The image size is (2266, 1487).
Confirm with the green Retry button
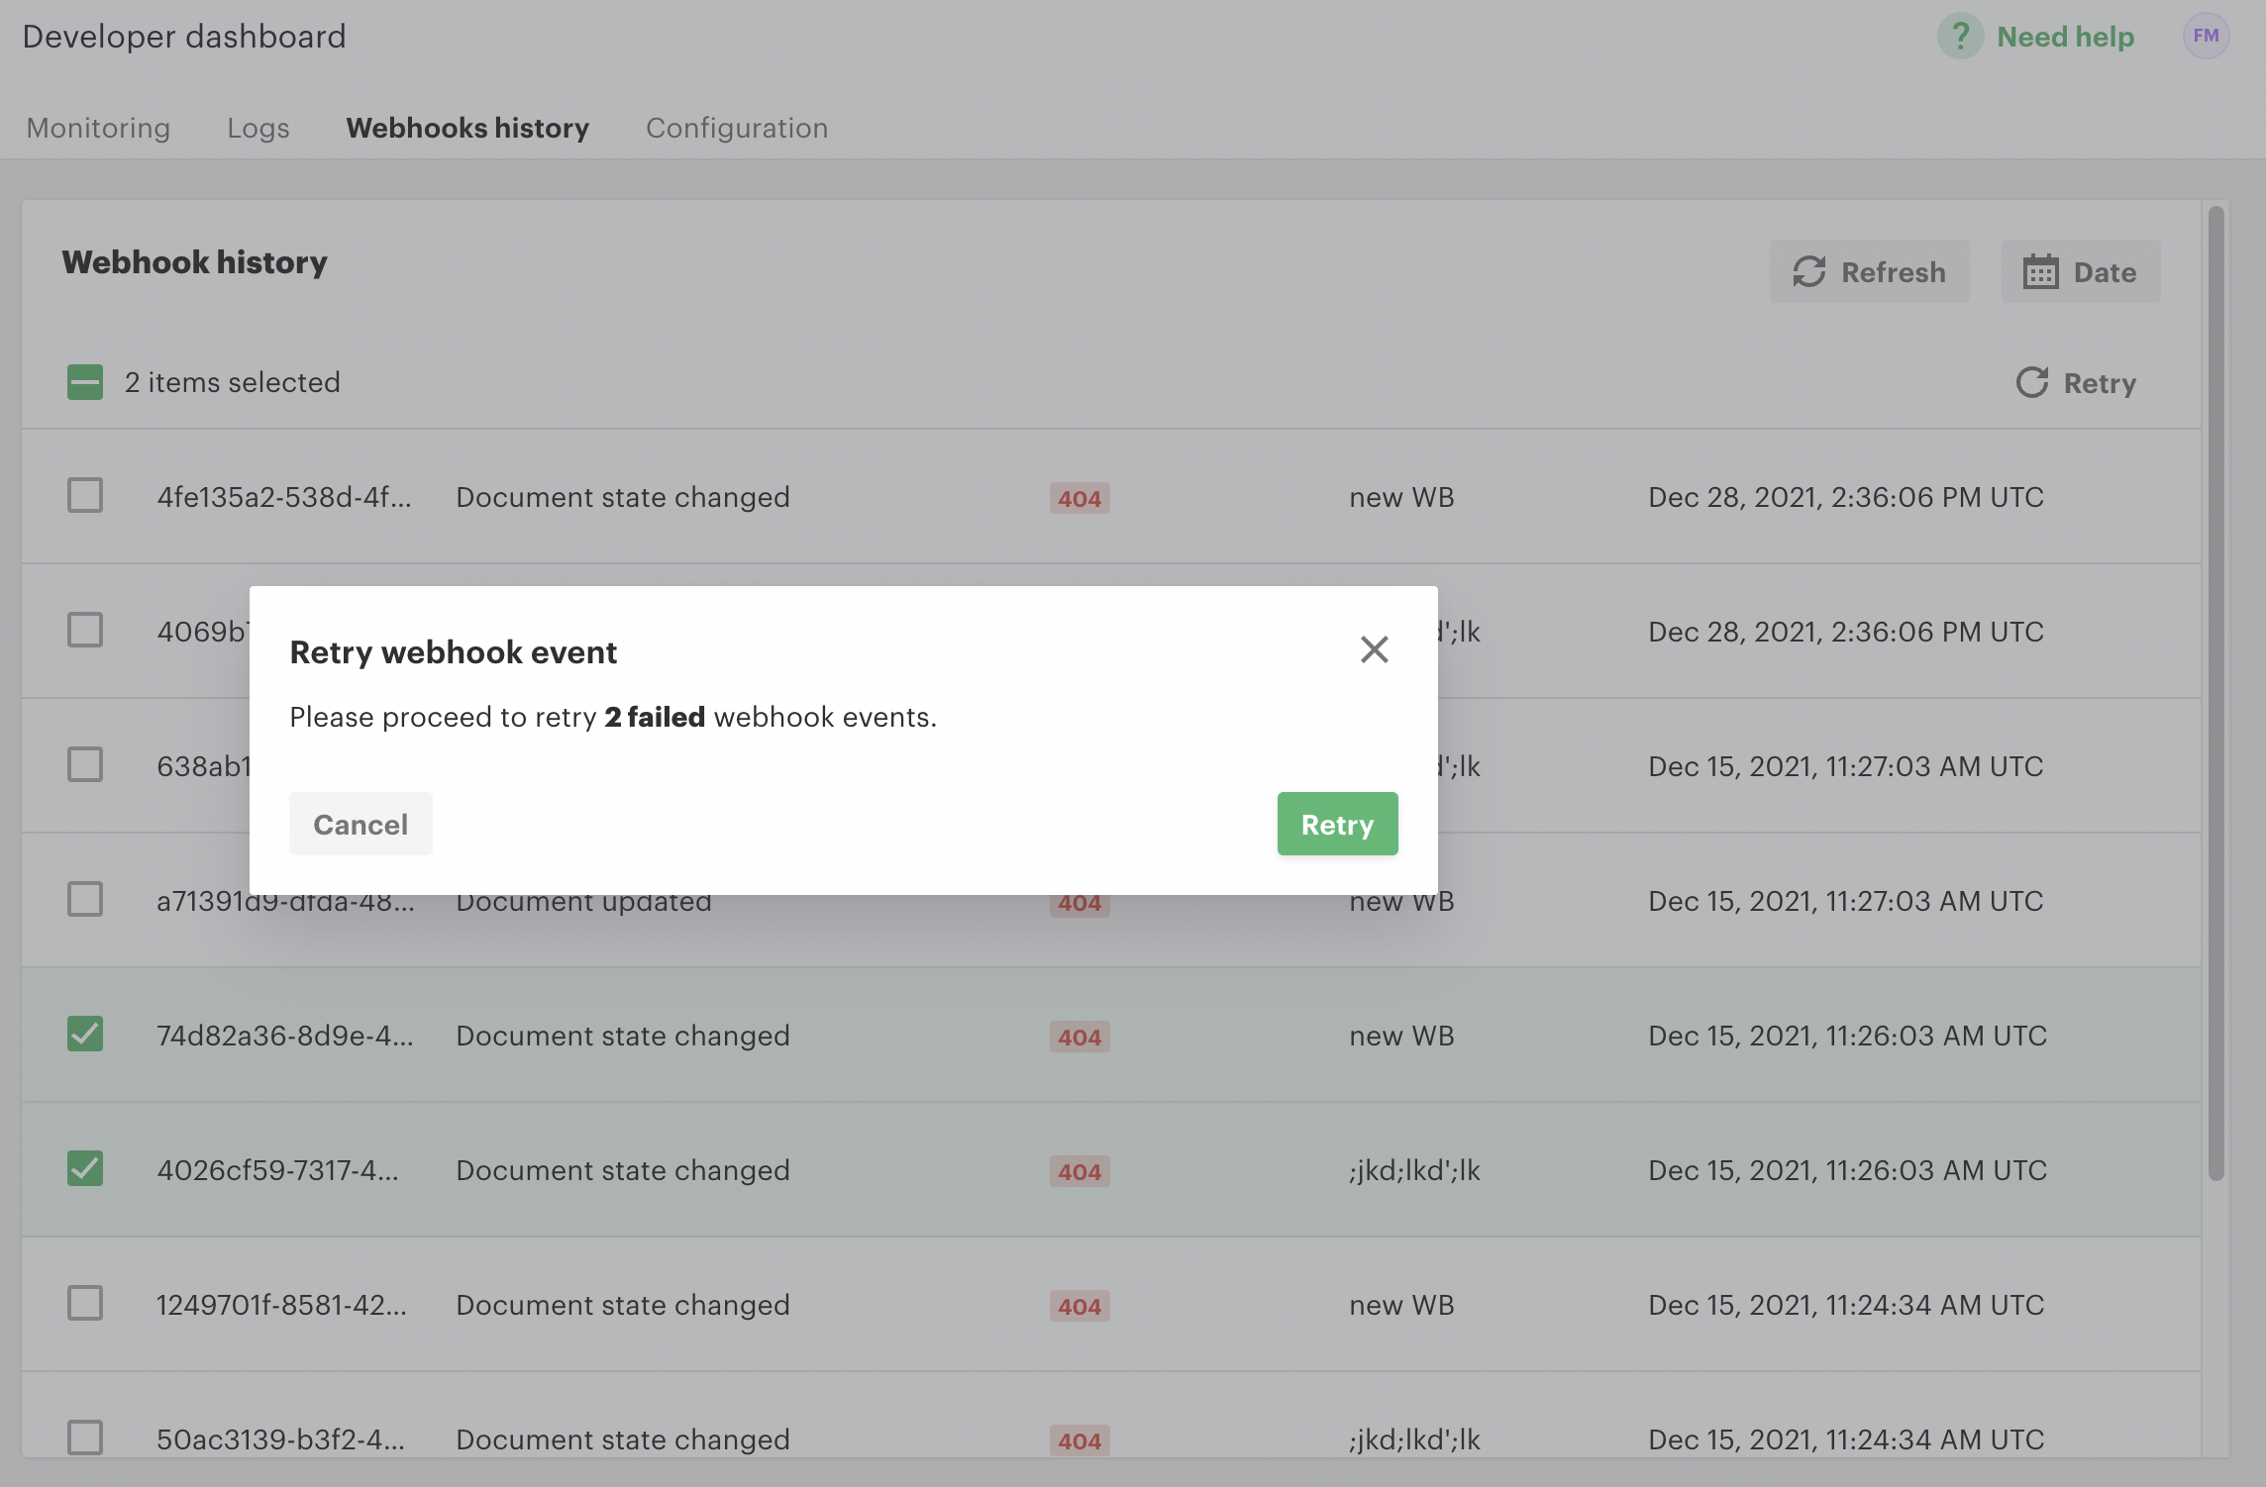tap(1337, 824)
